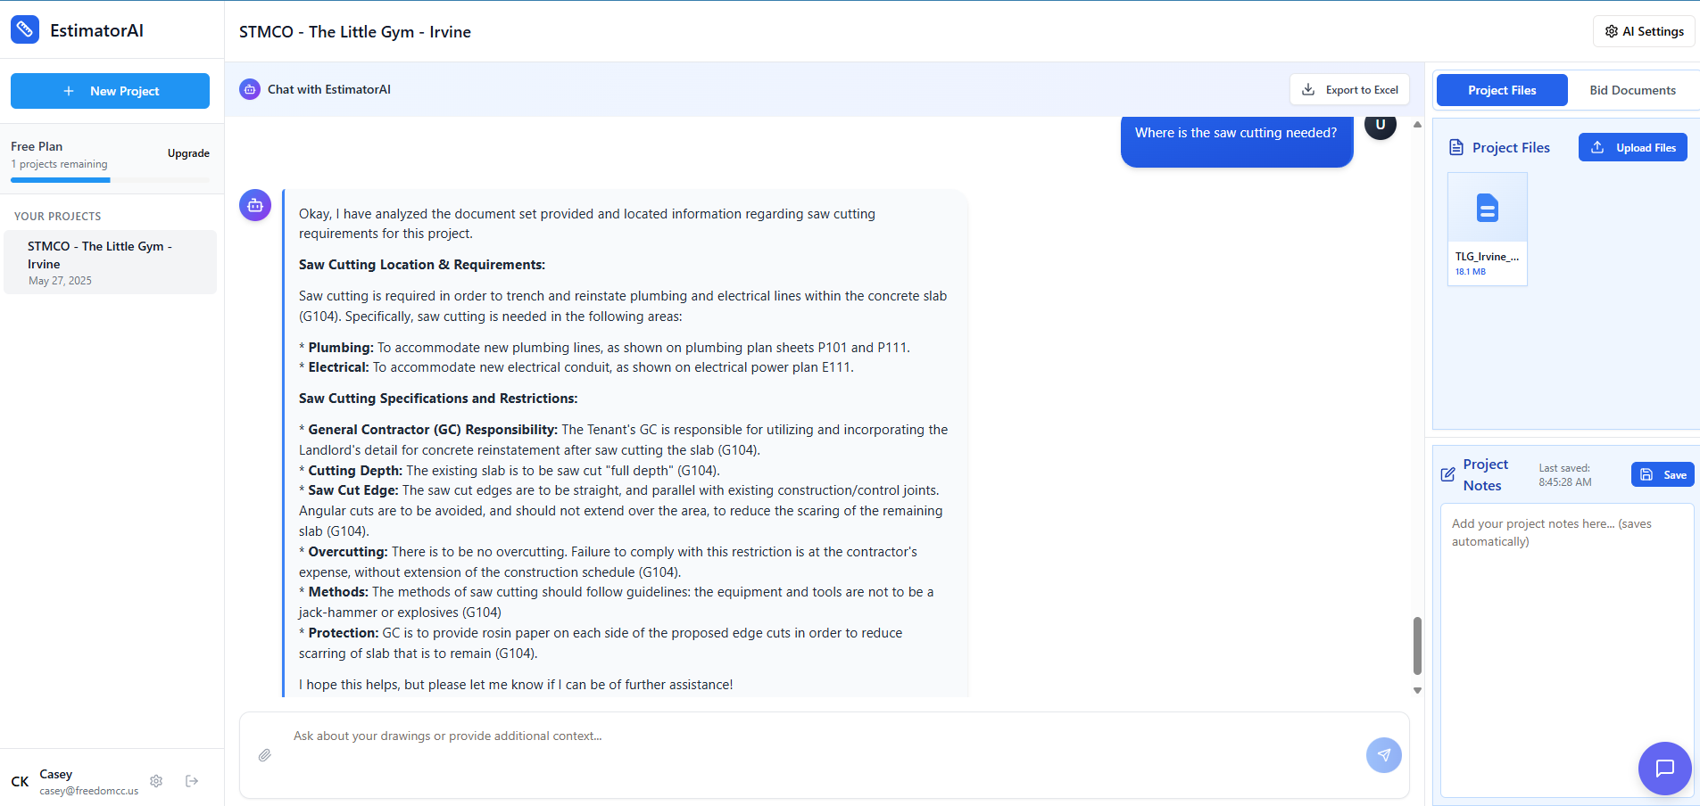
Task: Click the user U avatar icon
Action: [x=1381, y=127]
